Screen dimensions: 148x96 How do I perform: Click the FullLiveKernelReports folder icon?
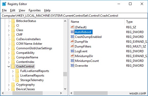17,71
